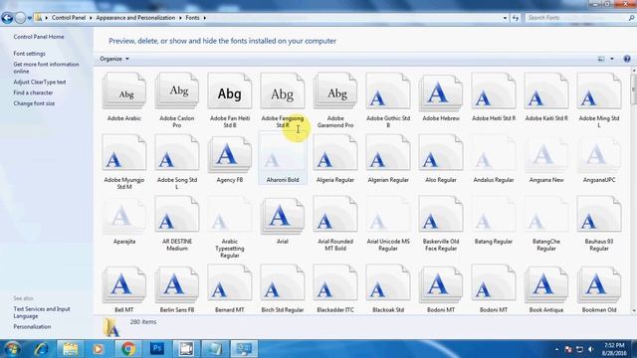Open Google Chrome from taskbar
This screenshot has height=358, width=637.
click(128, 349)
